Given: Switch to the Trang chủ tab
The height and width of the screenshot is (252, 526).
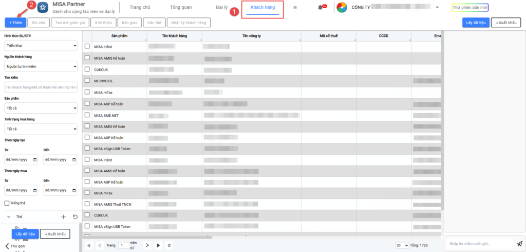Looking at the screenshot, I should click(x=140, y=7).
